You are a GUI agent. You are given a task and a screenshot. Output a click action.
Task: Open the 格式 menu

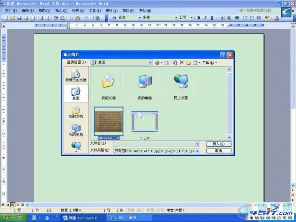[78, 11]
